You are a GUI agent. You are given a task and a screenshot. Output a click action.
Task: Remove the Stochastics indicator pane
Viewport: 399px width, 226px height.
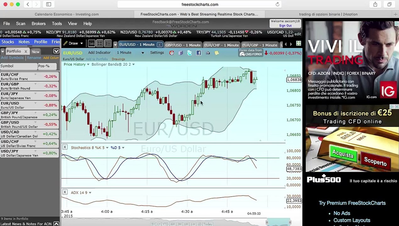65,147
